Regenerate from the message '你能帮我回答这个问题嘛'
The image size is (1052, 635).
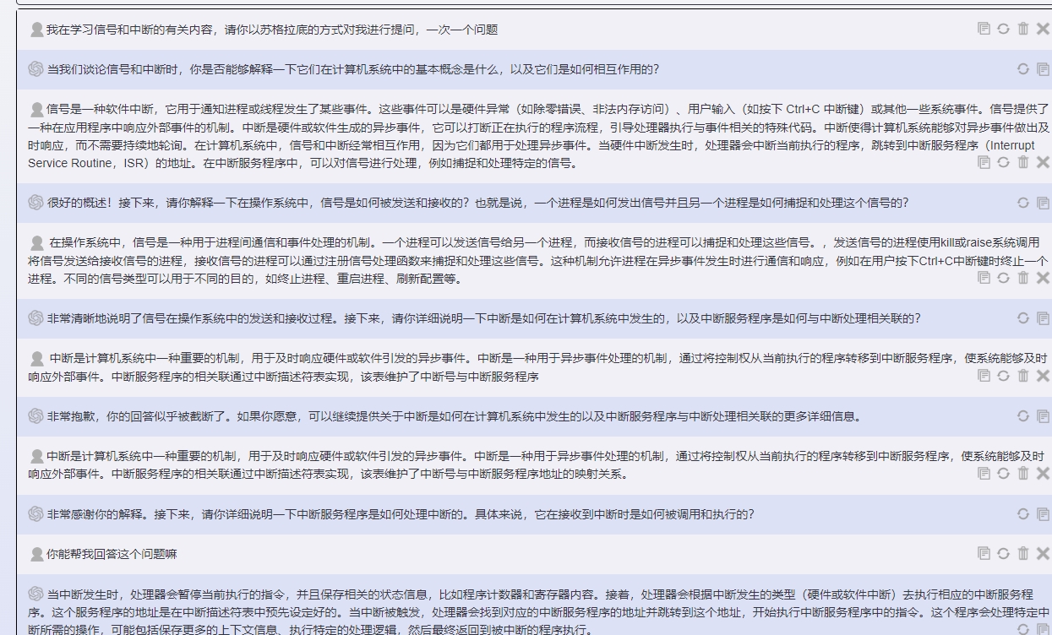click(x=1003, y=553)
